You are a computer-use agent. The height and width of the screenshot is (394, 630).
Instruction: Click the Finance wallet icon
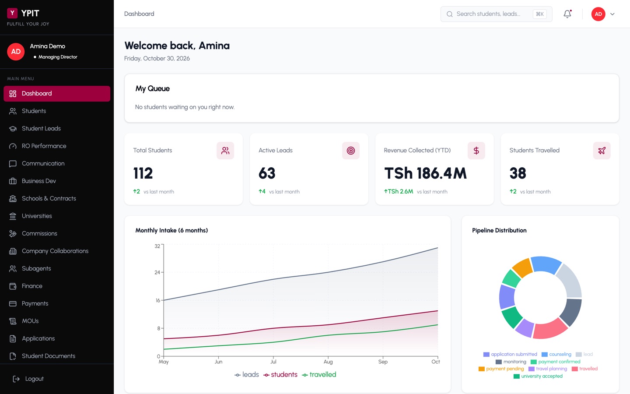(x=13, y=286)
